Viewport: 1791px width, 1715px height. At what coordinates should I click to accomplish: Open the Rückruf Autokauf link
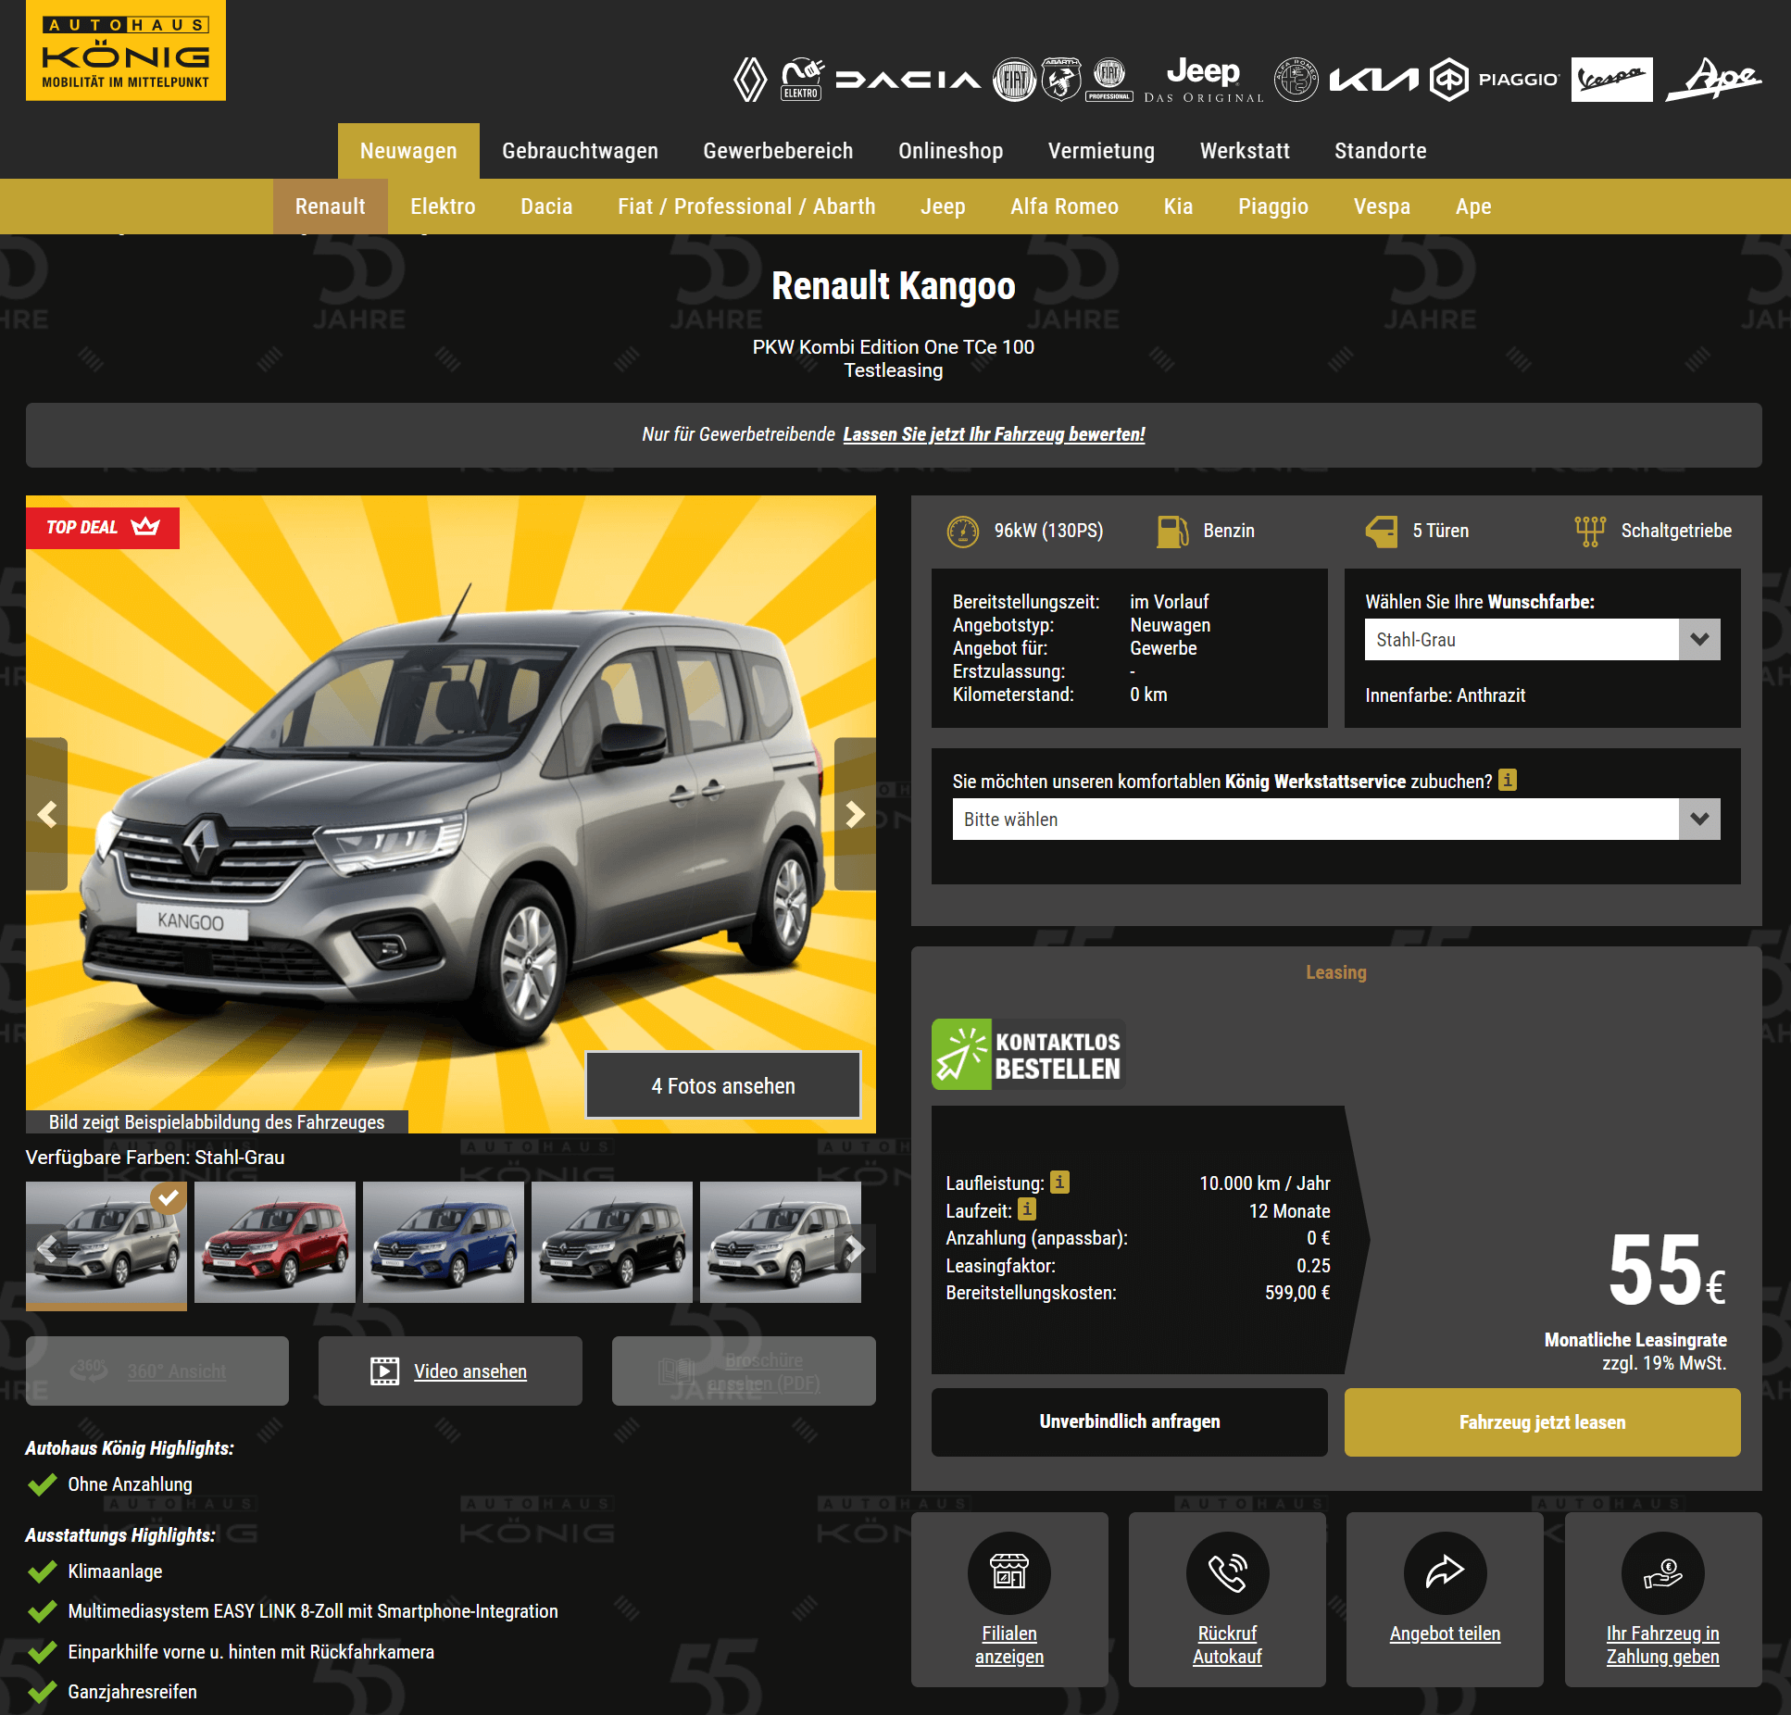[1227, 1646]
